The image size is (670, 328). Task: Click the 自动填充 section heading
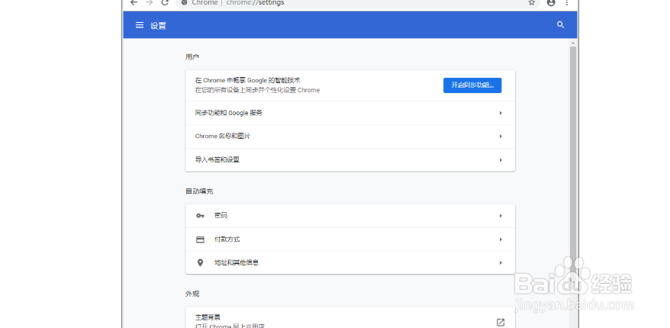tap(199, 191)
